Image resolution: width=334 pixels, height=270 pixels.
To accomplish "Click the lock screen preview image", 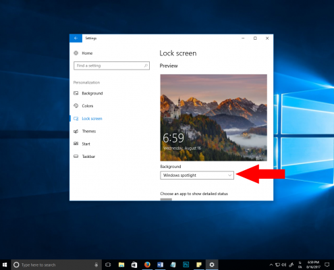I will [x=214, y=117].
